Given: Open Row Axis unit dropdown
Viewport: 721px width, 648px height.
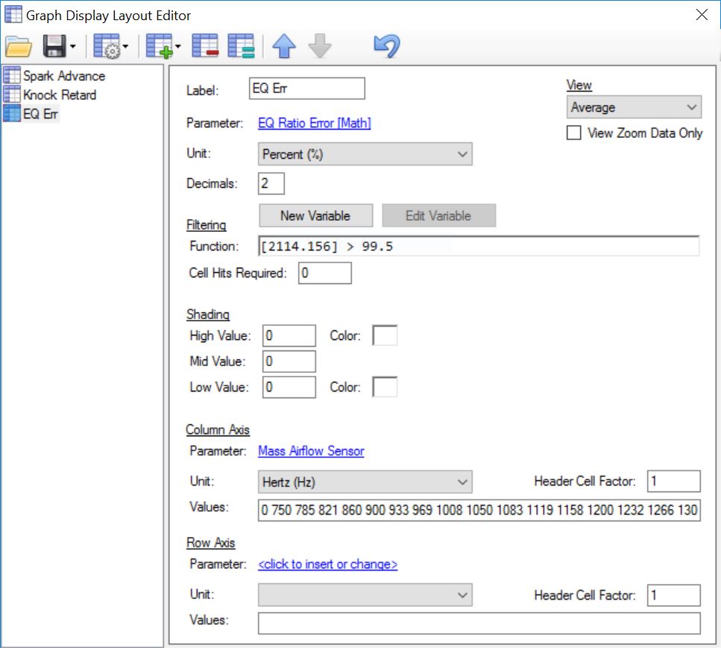Looking at the screenshot, I should tap(365, 594).
